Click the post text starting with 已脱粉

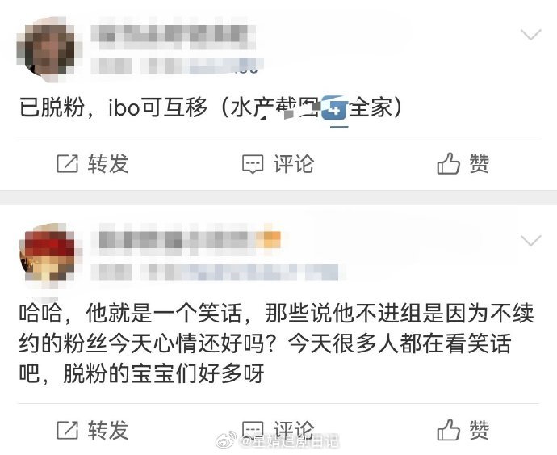[x=211, y=107]
